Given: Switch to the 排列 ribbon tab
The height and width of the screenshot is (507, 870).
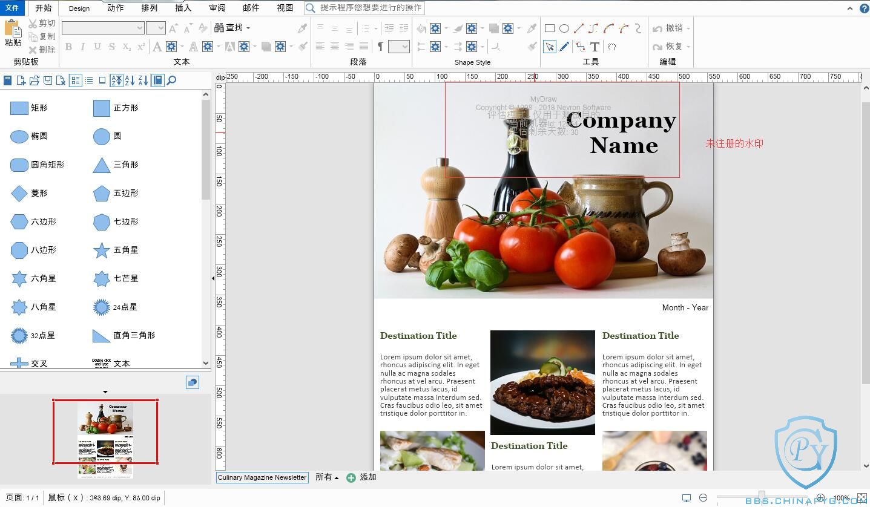Looking at the screenshot, I should 150,8.
